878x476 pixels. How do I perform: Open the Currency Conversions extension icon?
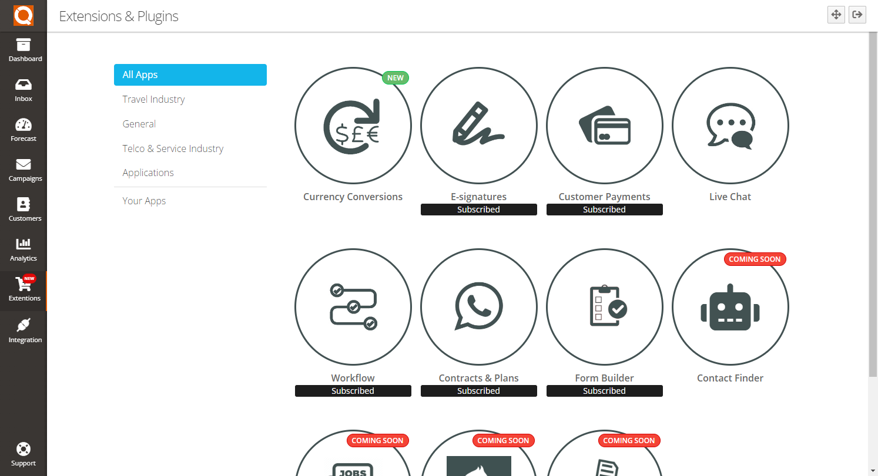(353, 125)
